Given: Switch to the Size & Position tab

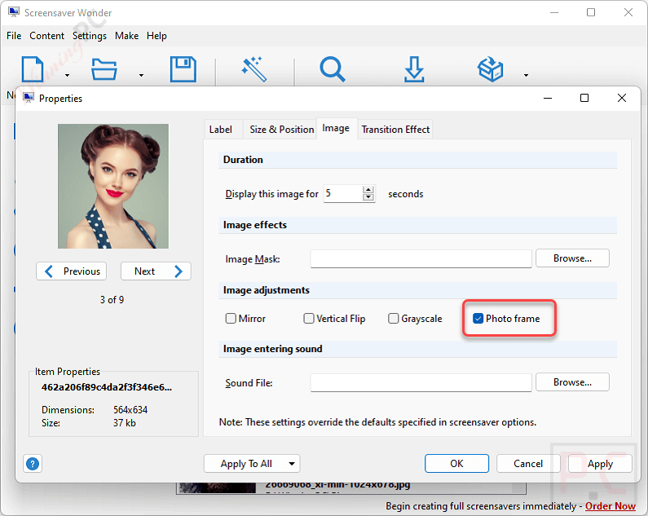Looking at the screenshot, I should click(x=282, y=130).
